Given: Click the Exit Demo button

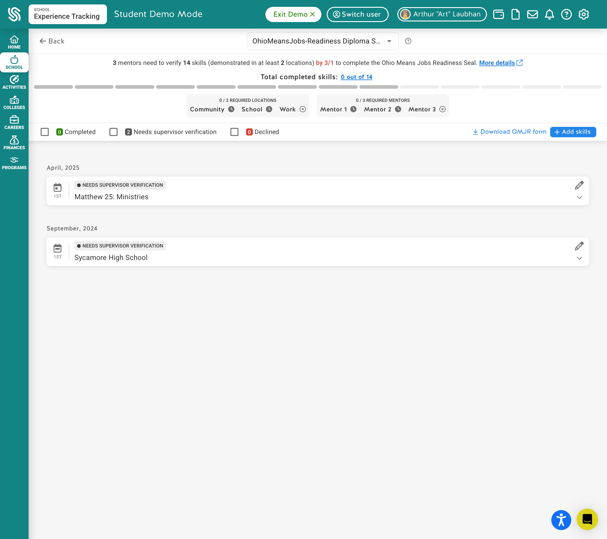Looking at the screenshot, I should pos(293,14).
